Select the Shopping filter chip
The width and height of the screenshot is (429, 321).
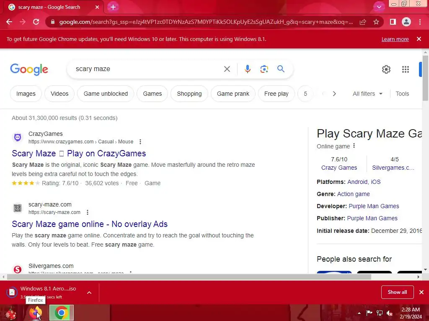coord(189,94)
